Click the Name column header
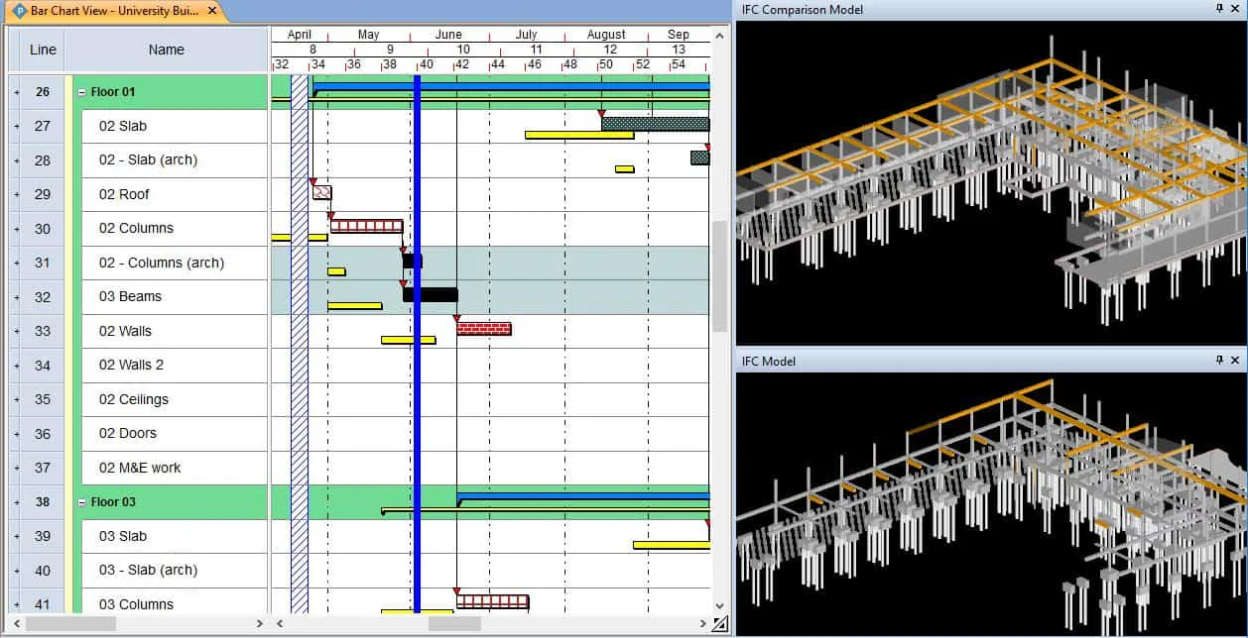The width and height of the screenshot is (1248, 638). (x=166, y=50)
